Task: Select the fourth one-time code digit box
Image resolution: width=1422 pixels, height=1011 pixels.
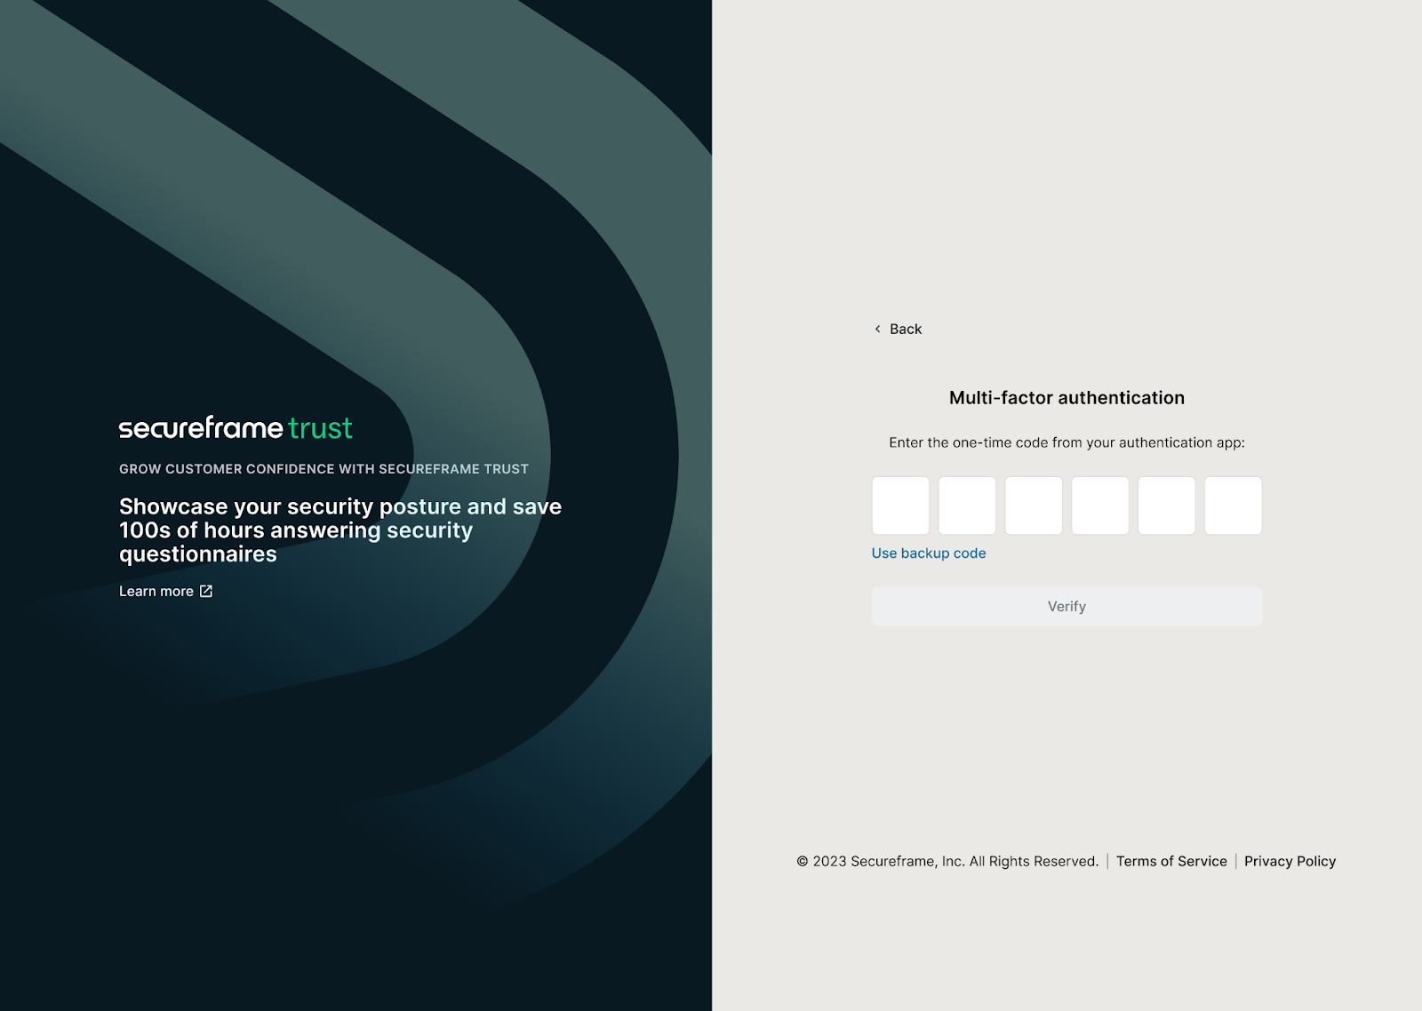Action: 1100,505
